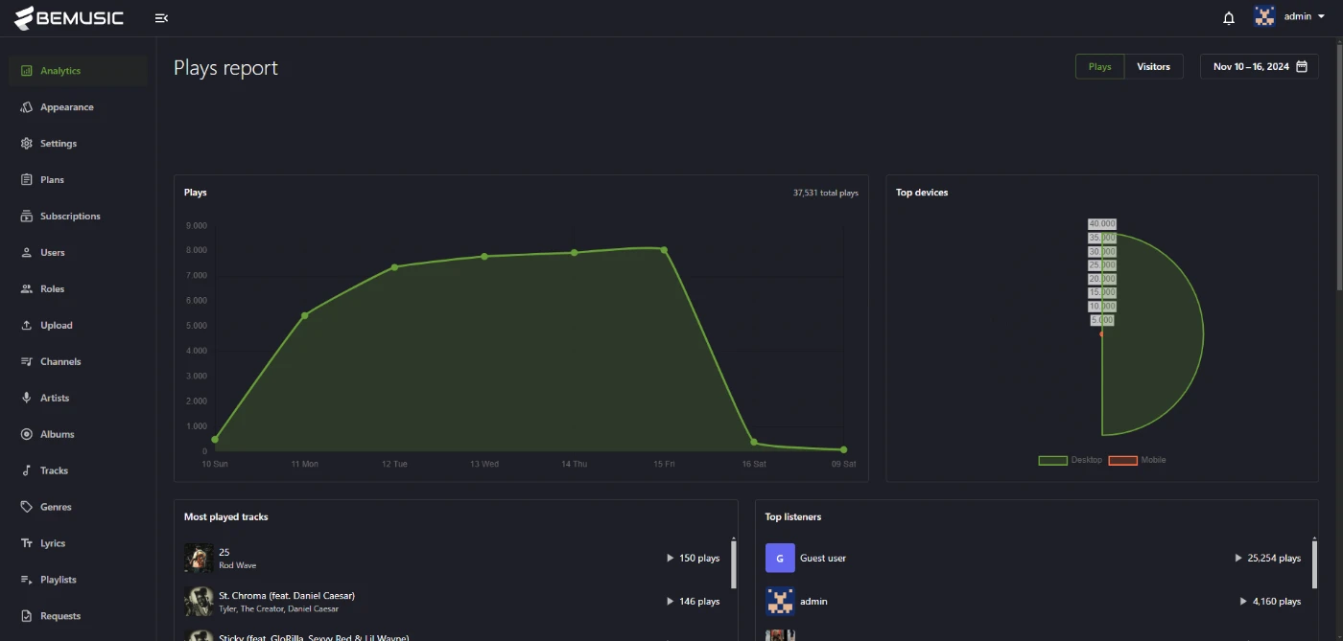The height and width of the screenshot is (641, 1343).
Task: Switch report to Visitors
Action: pos(1153,67)
